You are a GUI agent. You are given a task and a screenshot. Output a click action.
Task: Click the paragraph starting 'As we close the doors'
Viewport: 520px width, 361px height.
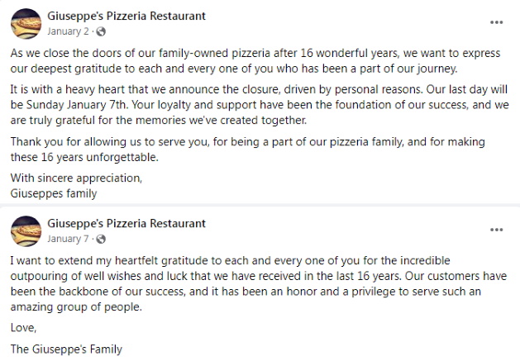tap(255, 61)
